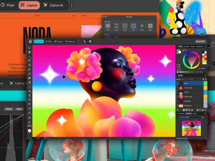Open the dropdown beside the Colour opacity 100 % field
The height and width of the screenshot is (161, 215).
(x=205, y=72)
